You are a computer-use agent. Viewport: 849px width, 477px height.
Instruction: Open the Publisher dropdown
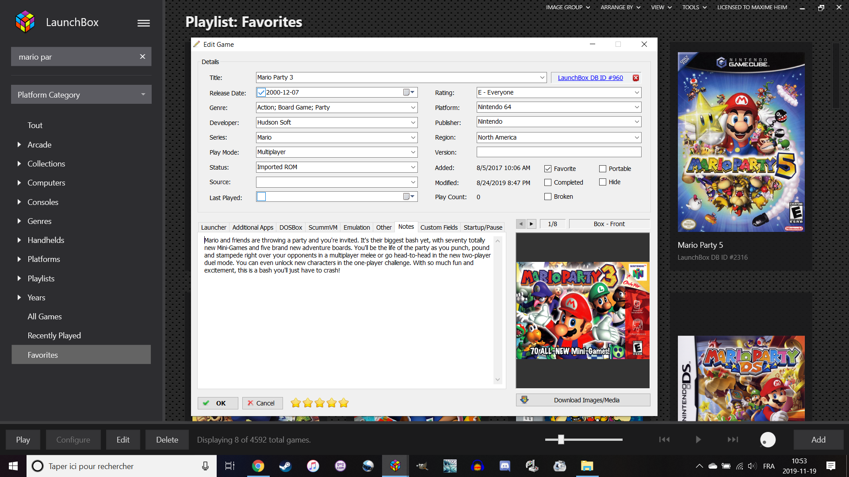coord(637,121)
